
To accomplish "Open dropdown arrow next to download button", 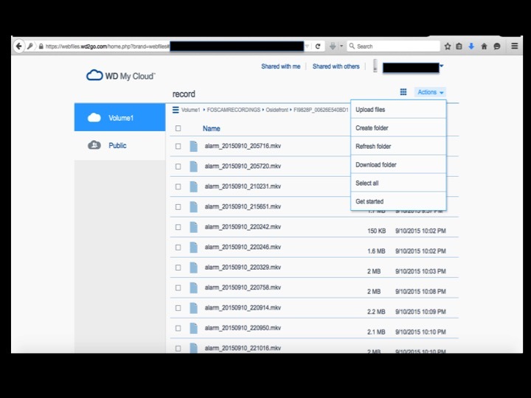I will click(341, 46).
